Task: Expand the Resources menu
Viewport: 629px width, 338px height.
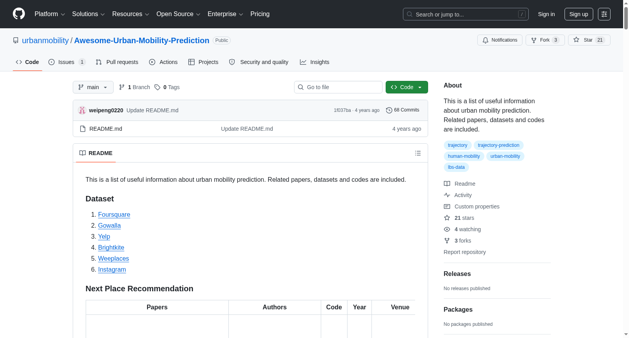Action: pyautogui.click(x=131, y=14)
